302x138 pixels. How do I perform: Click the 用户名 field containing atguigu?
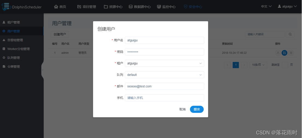[164, 40]
